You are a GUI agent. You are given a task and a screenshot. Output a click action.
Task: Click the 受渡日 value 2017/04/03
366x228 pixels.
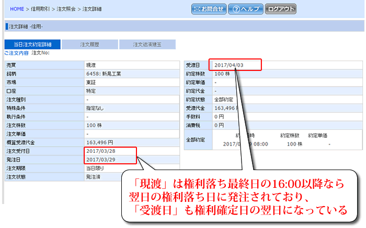point(227,65)
